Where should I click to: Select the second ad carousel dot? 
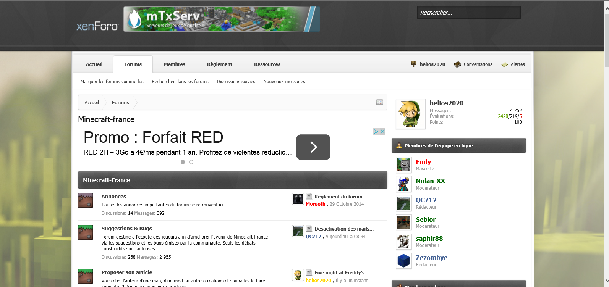tap(191, 162)
